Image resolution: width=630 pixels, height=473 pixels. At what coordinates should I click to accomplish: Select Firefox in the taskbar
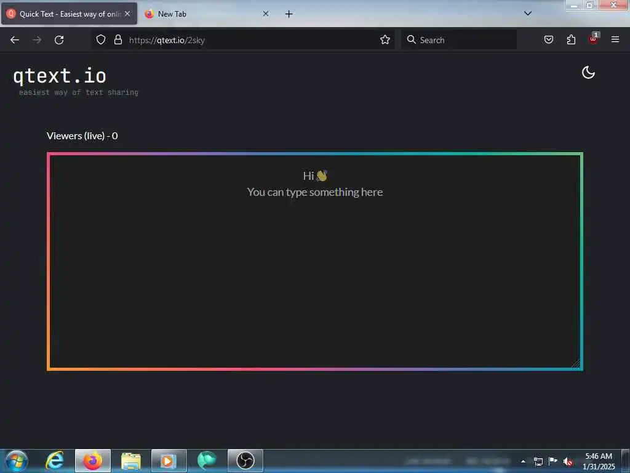point(93,461)
